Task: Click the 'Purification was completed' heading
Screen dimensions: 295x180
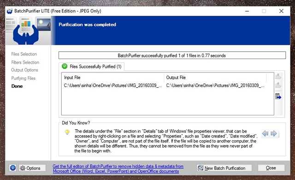Action: click(87, 24)
